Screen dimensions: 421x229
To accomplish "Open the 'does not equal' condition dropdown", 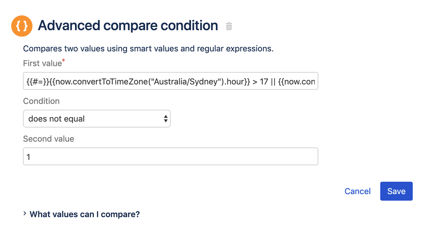I will 97,119.
